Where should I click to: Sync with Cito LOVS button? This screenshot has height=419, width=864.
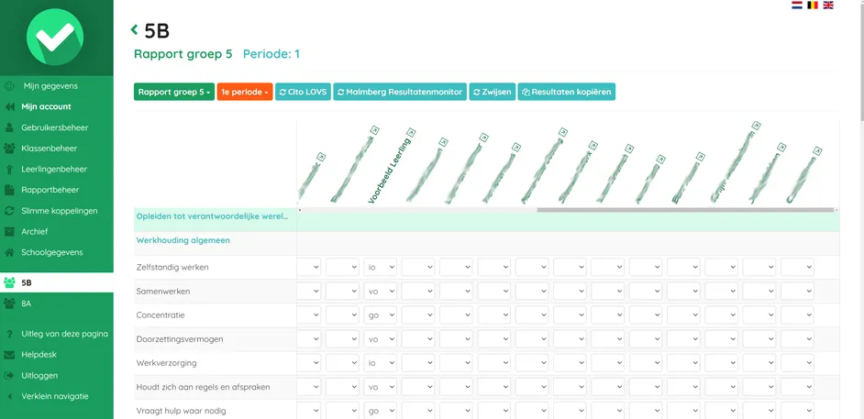point(303,92)
